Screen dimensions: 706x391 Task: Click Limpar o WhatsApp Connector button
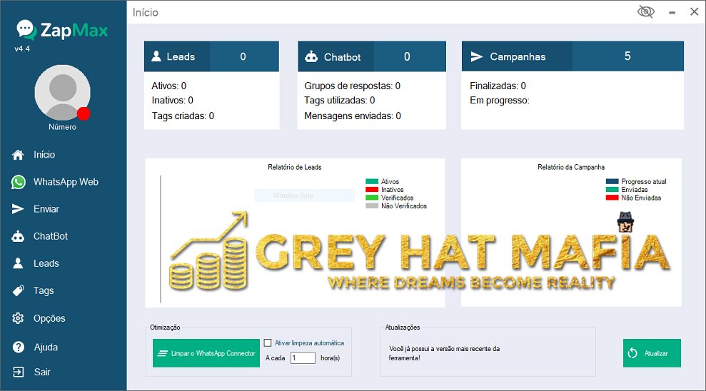click(x=206, y=353)
